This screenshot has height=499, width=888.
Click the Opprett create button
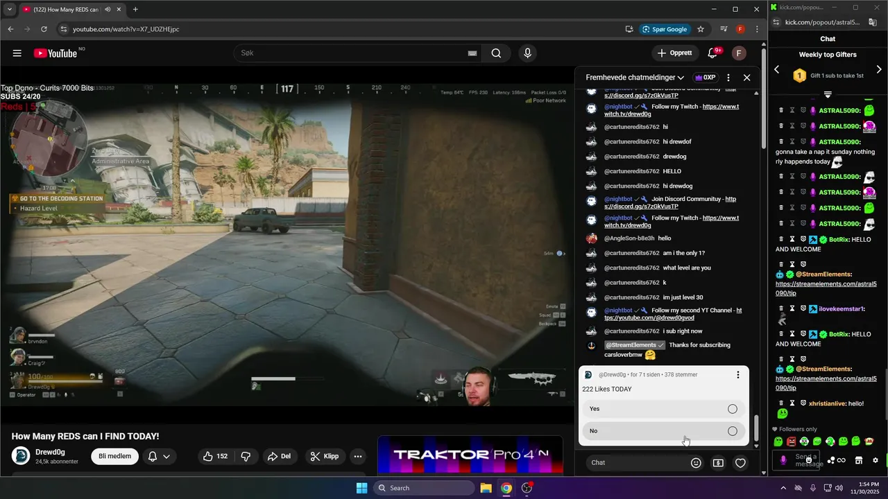[x=674, y=53]
